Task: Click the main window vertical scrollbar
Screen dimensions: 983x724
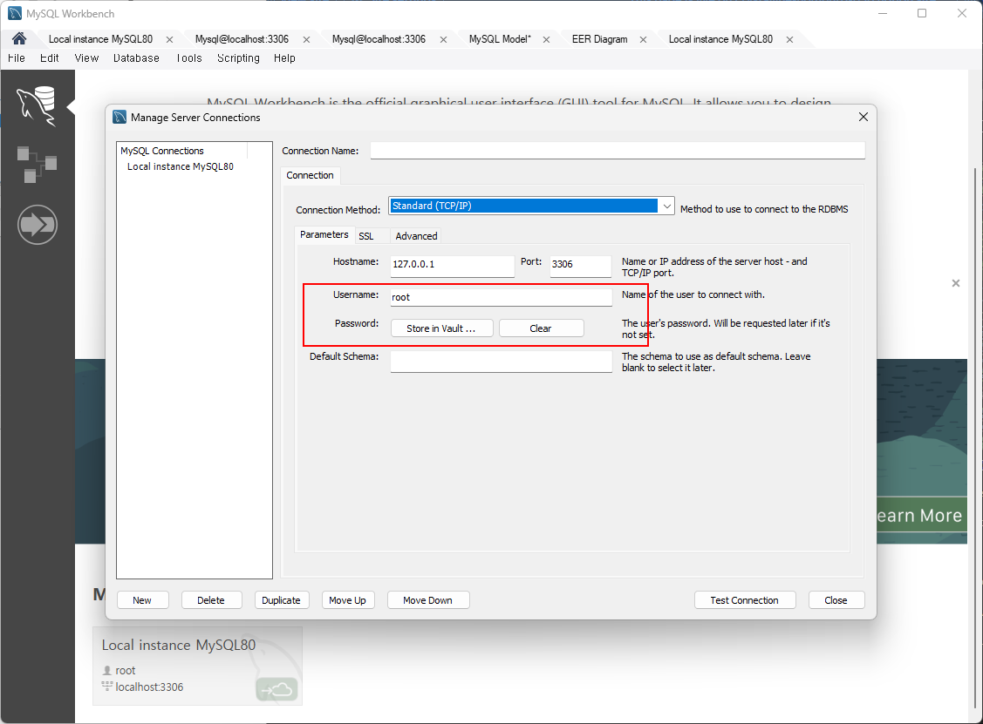Action: pos(975,438)
